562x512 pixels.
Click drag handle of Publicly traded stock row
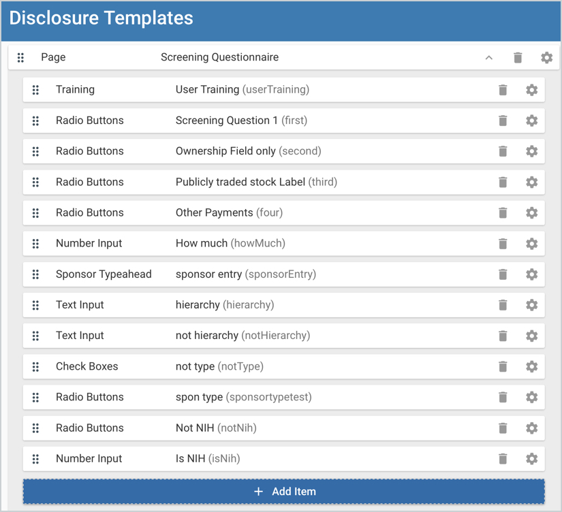[x=35, y=182]
